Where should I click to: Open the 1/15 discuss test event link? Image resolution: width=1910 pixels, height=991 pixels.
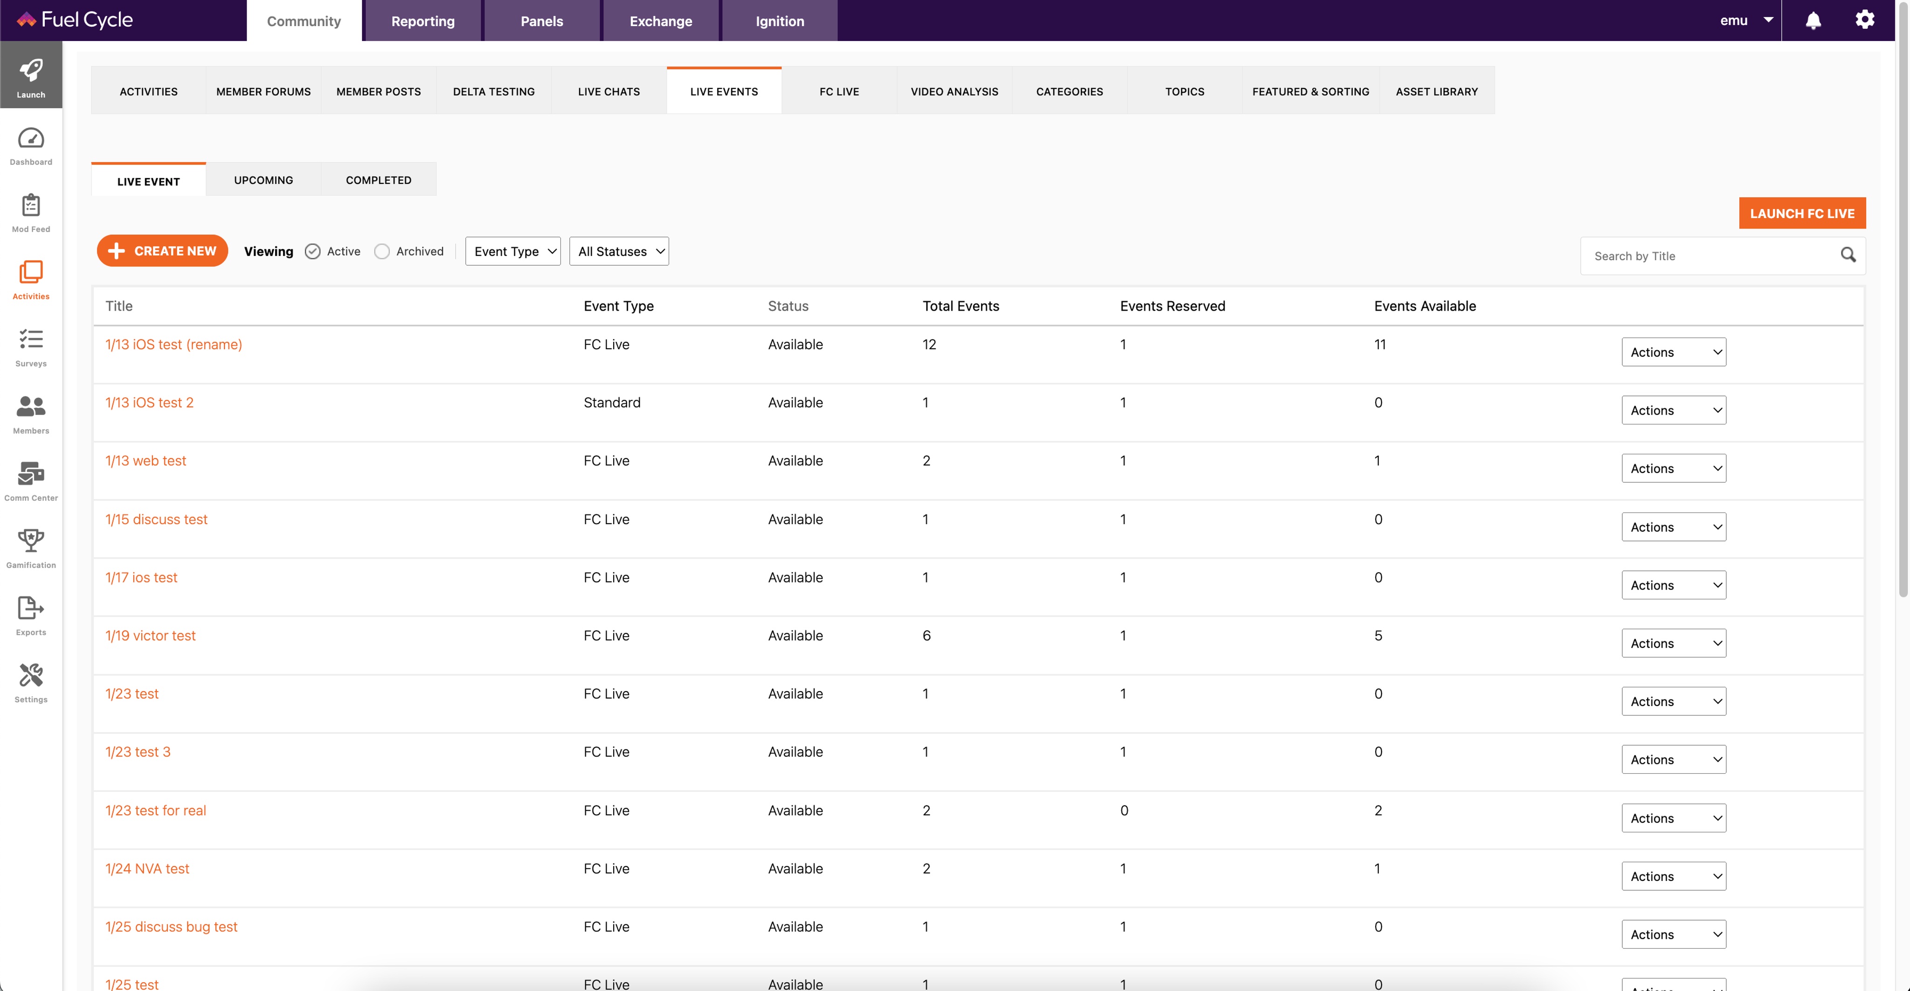157,519
